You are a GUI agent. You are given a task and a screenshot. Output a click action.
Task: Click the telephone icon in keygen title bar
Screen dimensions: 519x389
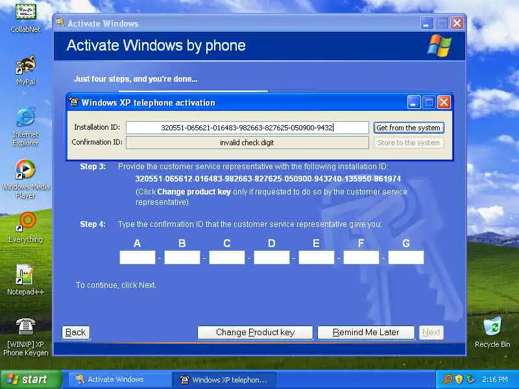coord(74,102)
